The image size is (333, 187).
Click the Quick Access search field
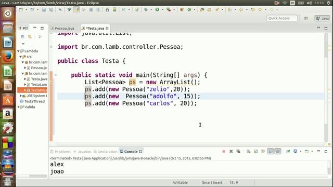[282, 18]
